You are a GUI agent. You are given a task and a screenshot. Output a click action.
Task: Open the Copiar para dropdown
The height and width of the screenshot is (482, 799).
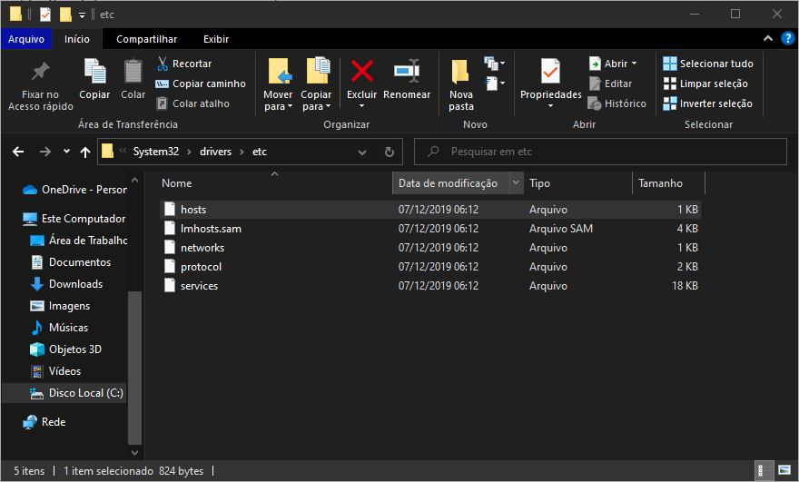[316, 101]
